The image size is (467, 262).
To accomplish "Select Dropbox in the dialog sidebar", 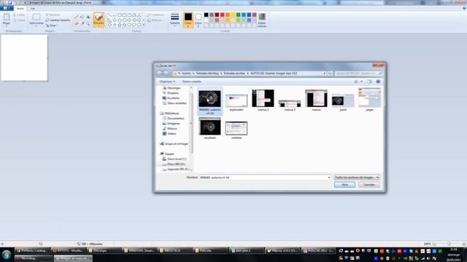I will (x=171, y=93).
